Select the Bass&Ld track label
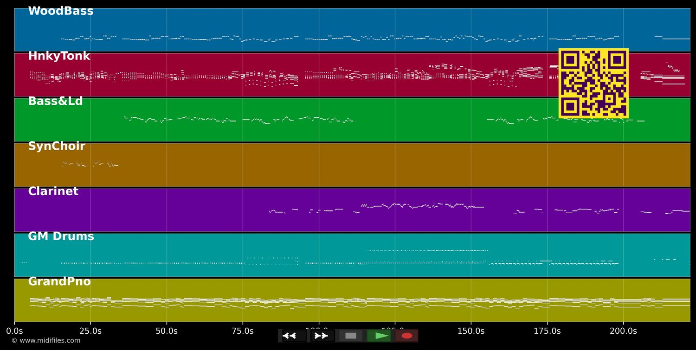696x350 pixels. click(x=55, y=101)
